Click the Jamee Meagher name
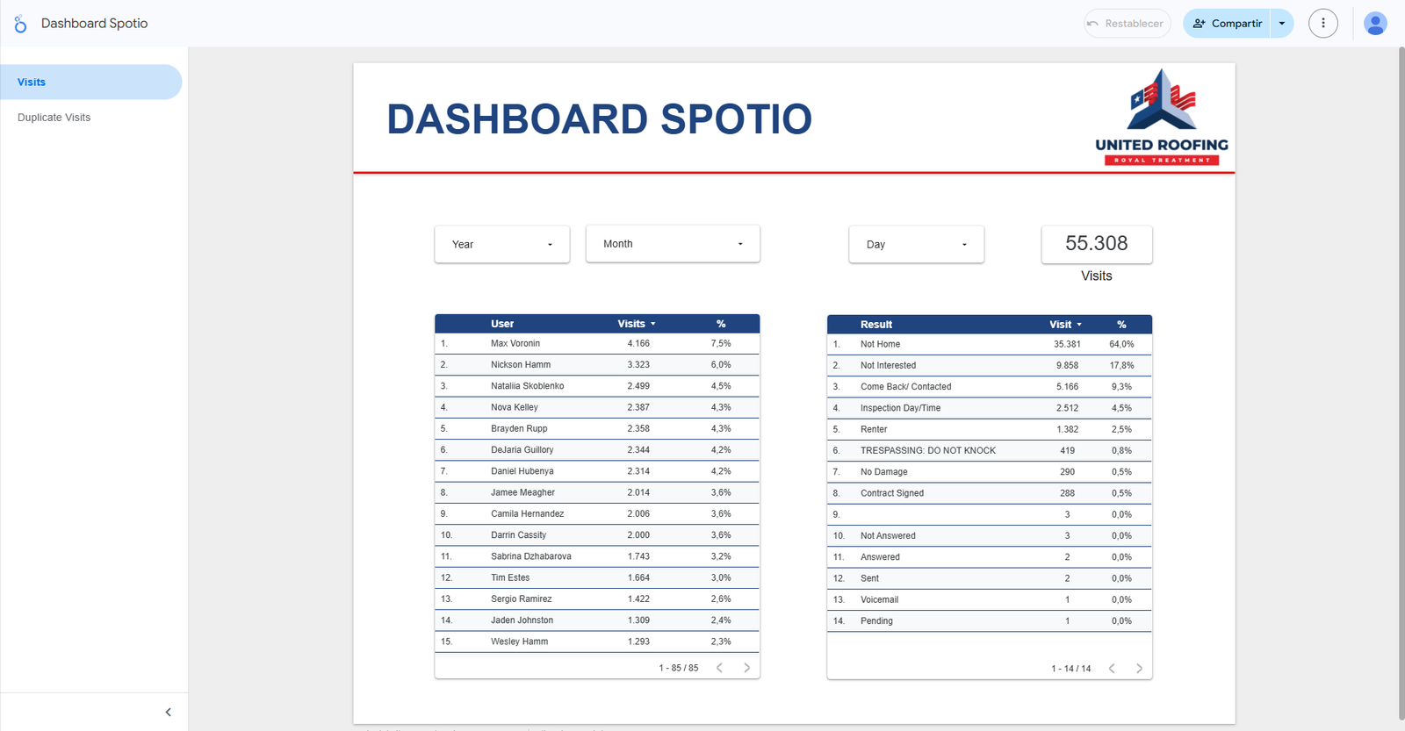Screen dimensions: 1405x731 coord(523,492)
